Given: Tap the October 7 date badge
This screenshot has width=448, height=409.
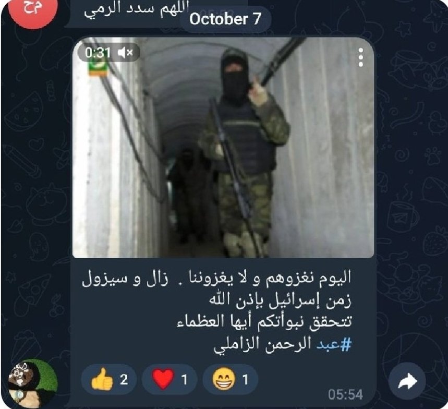Looking at the screenshot, I should point(225,19).
